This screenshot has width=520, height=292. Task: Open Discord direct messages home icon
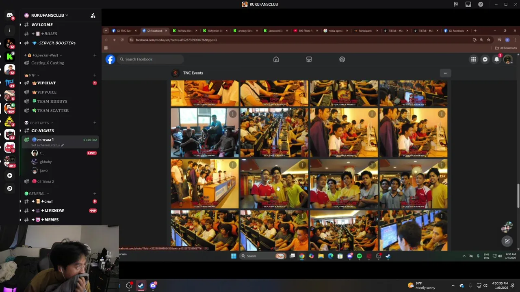click(10, 15)
